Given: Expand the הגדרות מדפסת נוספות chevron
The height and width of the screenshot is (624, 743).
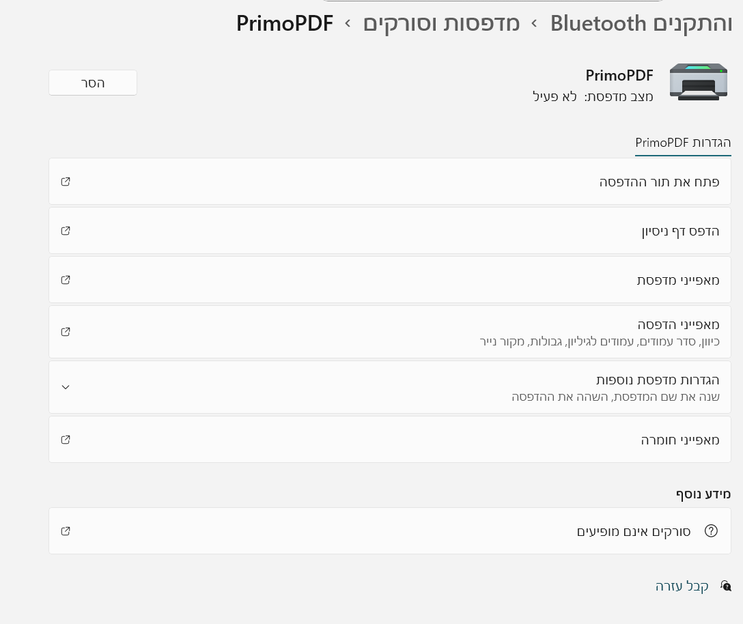Looking at the screenshot, I should pos(66,387).
